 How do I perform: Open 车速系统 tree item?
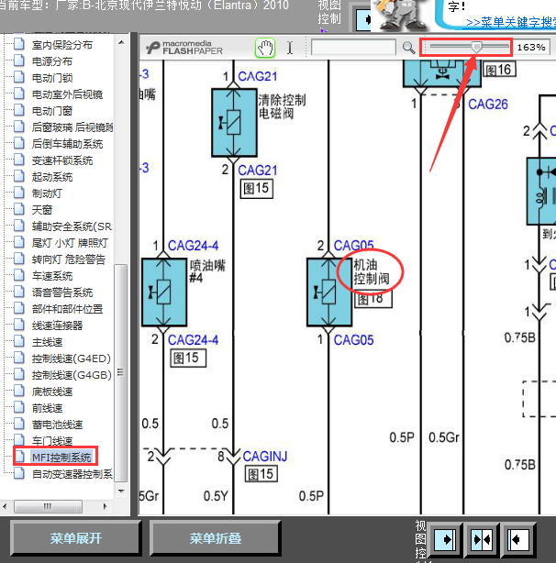tap(52, 276)
